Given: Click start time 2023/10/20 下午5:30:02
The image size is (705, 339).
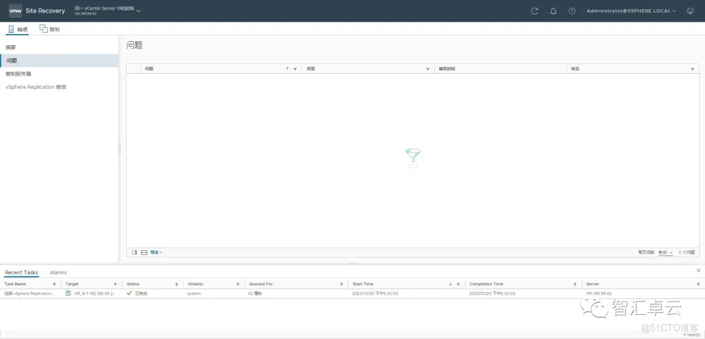Looking at the screenshot, I should click(375, 293).
